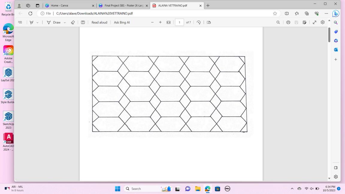Click the address bar file path
Screen dimensions: 345x194
click(x=94, y=13)
